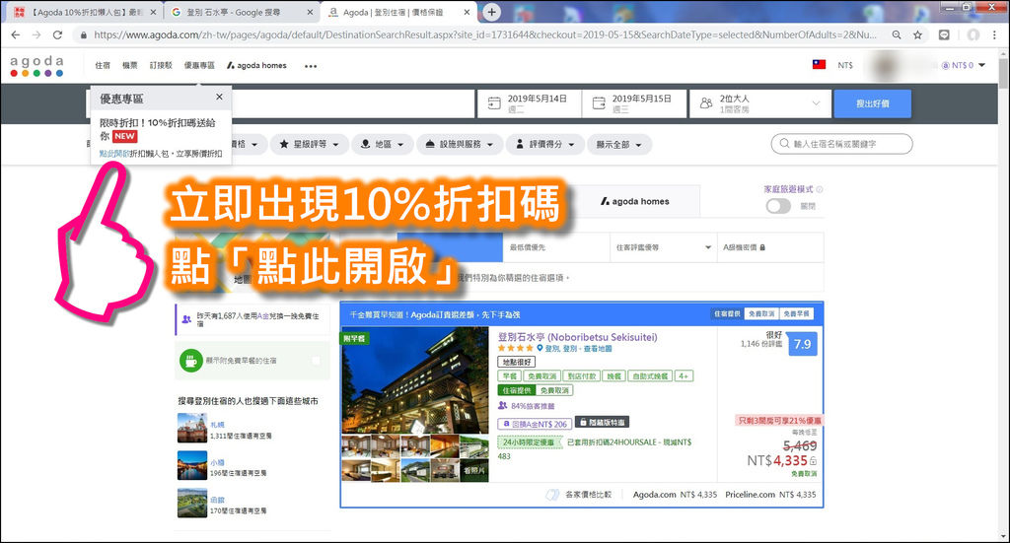The width and height of the screenshot is (1010, 543).
Task: Click the family travel mode info icon
Action: point(820,189)
